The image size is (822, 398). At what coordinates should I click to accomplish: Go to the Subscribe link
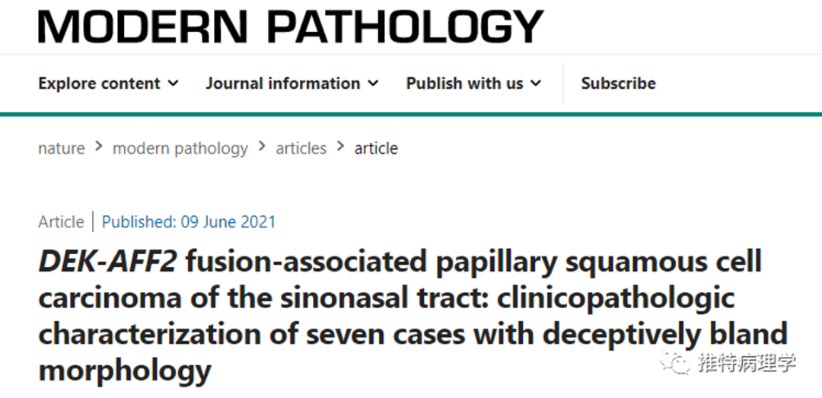618,83
